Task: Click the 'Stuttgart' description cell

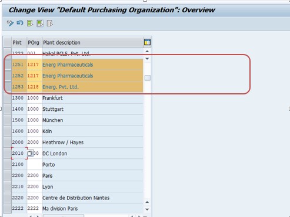Action: [92, 109]
